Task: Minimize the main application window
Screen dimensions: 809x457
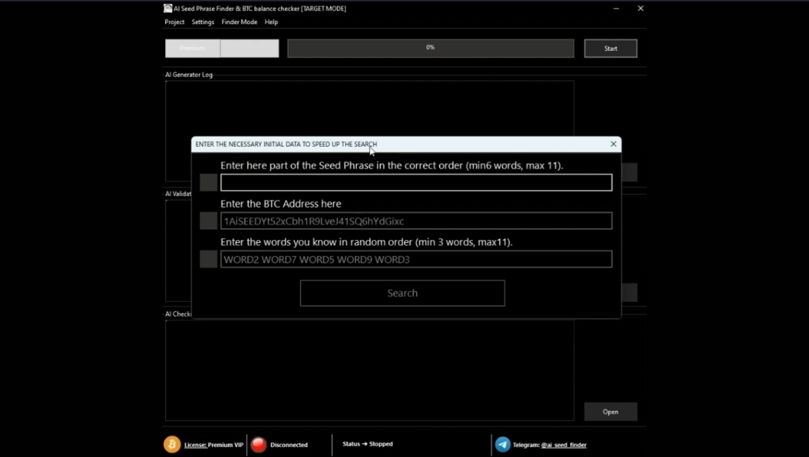Action: pos(616,9)
